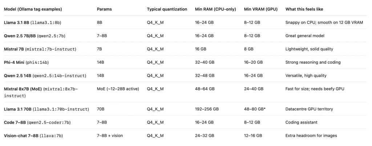Click the Min VRAM (GPU) header
372x146 pixels.
pos(261,9)
